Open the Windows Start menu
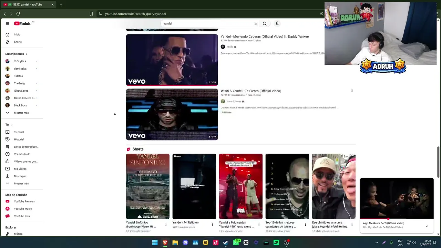This screenshot has height=248, width=441. 155,242
